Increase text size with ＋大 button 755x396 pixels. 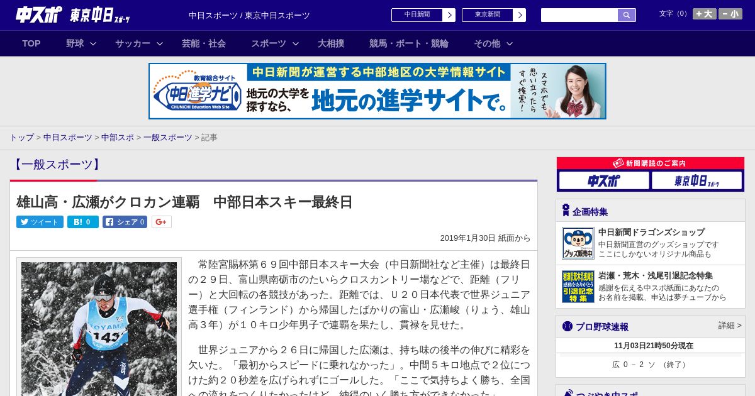pyautogui.click(x=705, y=14)
